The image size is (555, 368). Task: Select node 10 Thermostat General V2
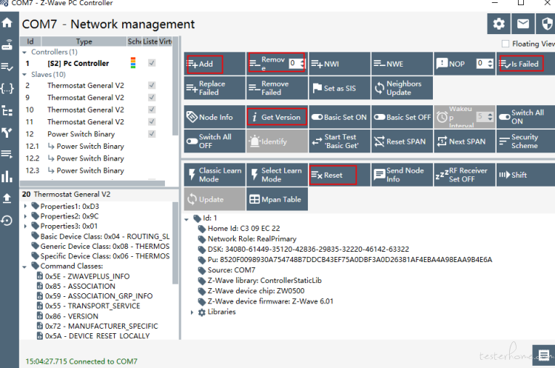click(x=85, y=110)
